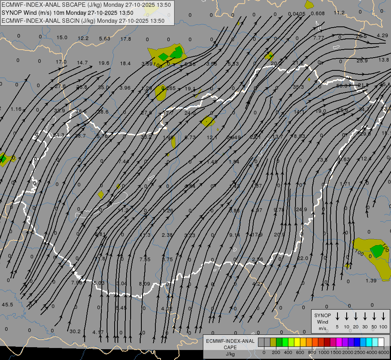Click the 30.2 value near bottom left

tap(75, 331)
